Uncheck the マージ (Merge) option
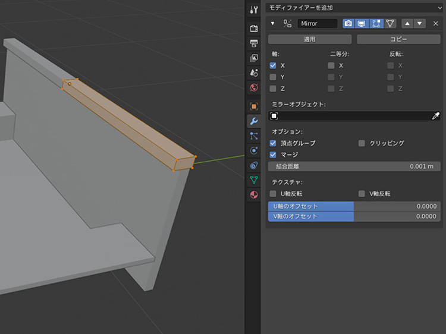 pos(273,155)
